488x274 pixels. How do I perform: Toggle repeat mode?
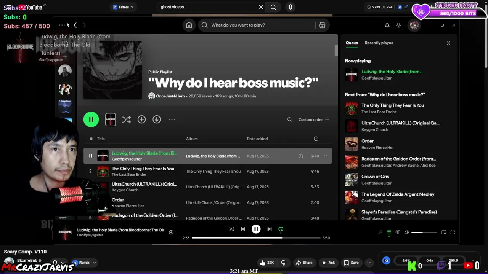click(x=281, y=229)
